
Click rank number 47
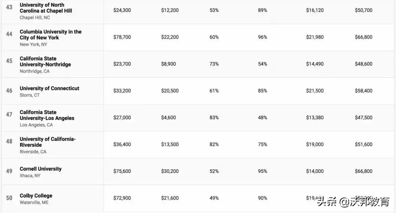tap(9, 114)
